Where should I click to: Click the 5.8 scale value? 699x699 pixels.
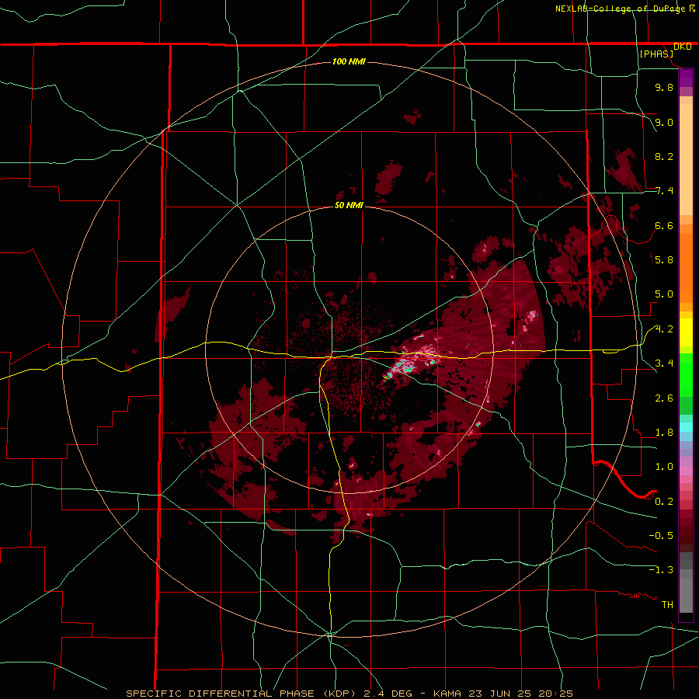[664, 259]
